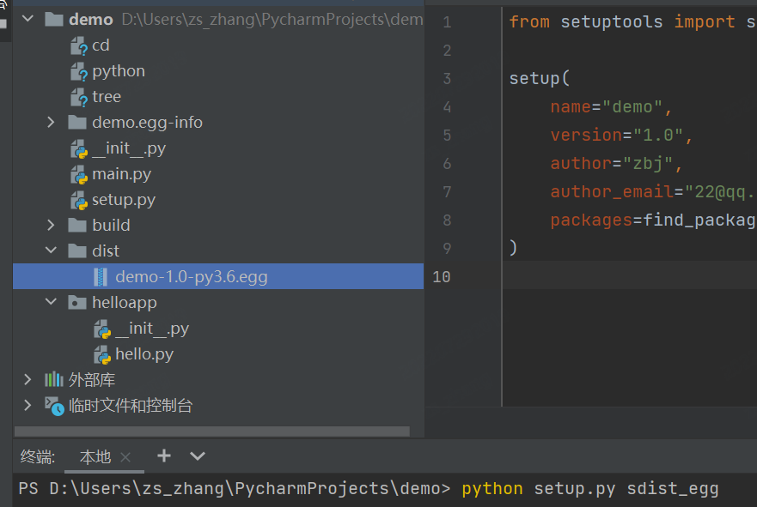Click the main.py Python file icon
The height and width of the screenshot is (507, 757).
click(78, 174)
